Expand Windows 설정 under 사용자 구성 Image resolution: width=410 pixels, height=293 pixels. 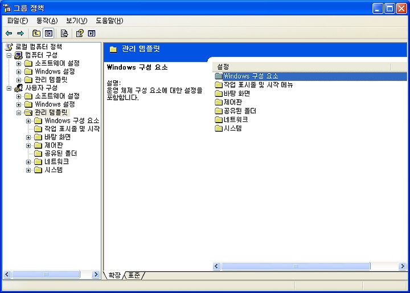tap(19, 104)
